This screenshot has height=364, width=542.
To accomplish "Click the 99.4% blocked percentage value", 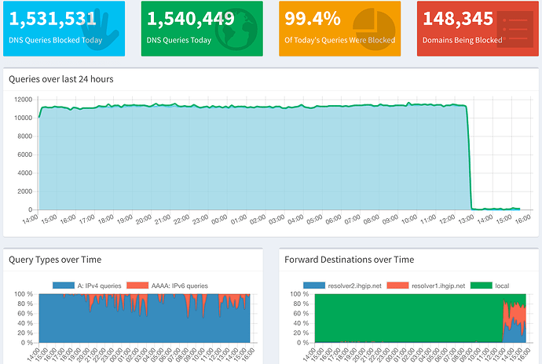I will [313, 18].
